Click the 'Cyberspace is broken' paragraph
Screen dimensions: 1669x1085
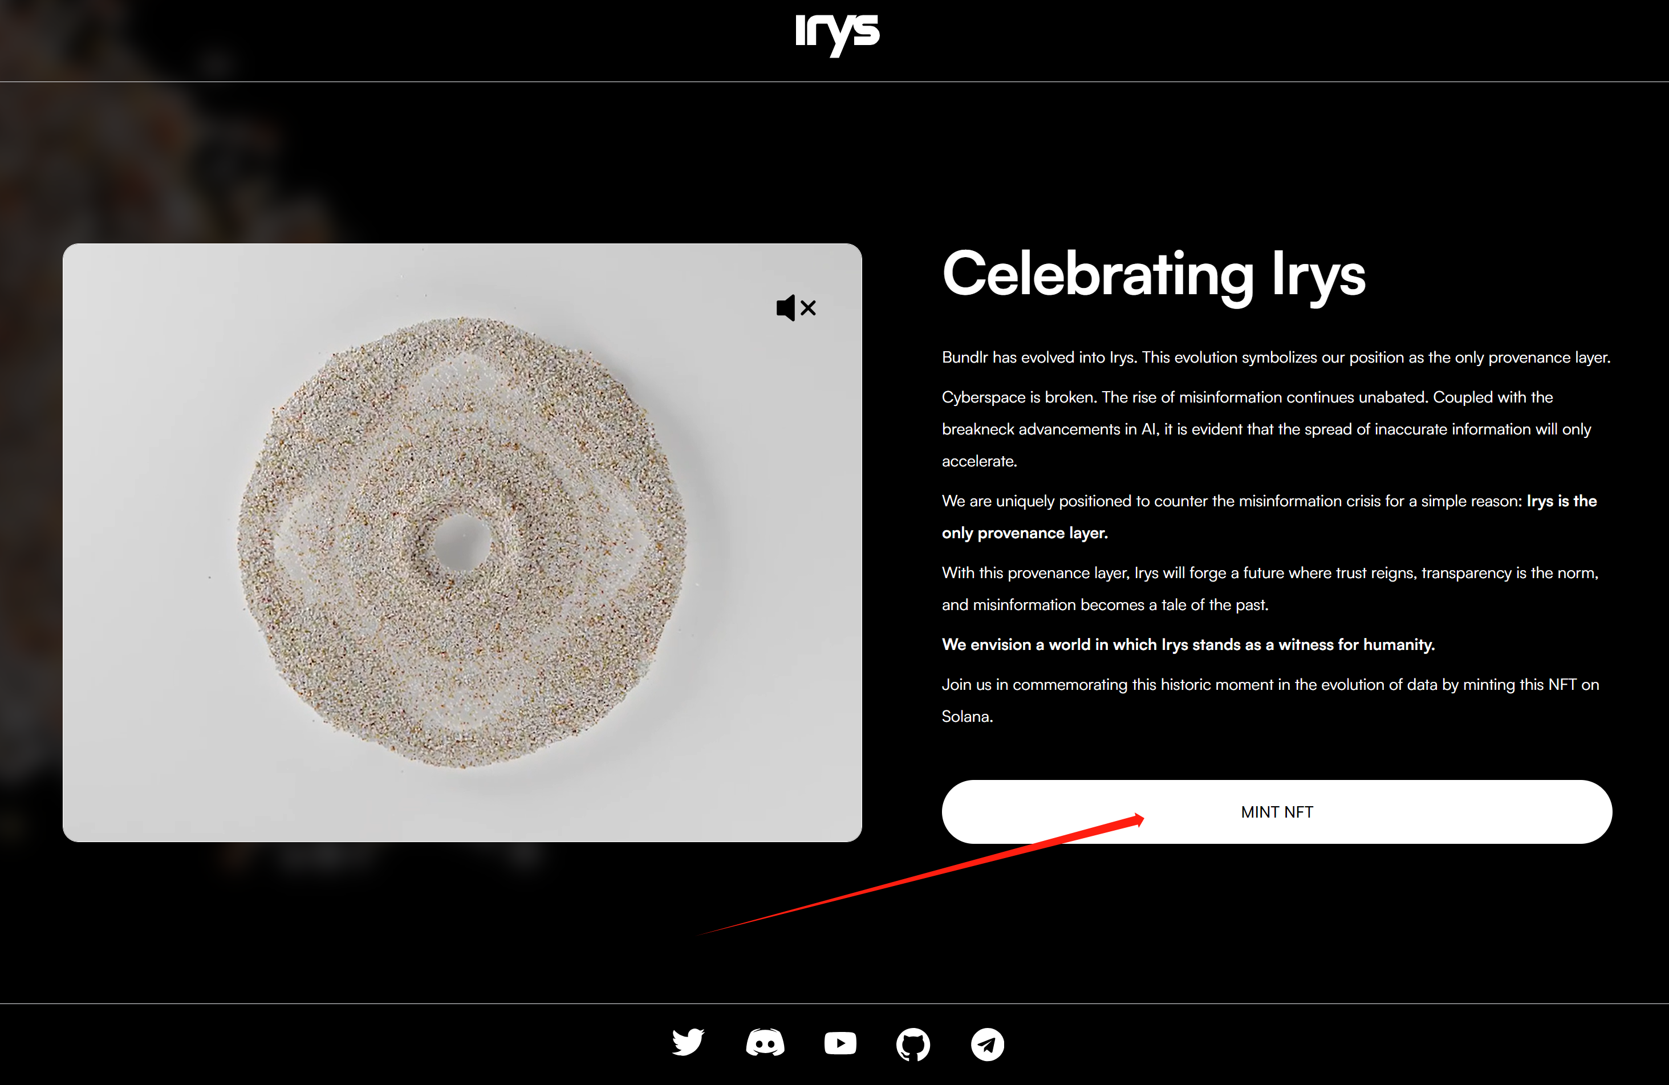click(x=1266, y=429)
